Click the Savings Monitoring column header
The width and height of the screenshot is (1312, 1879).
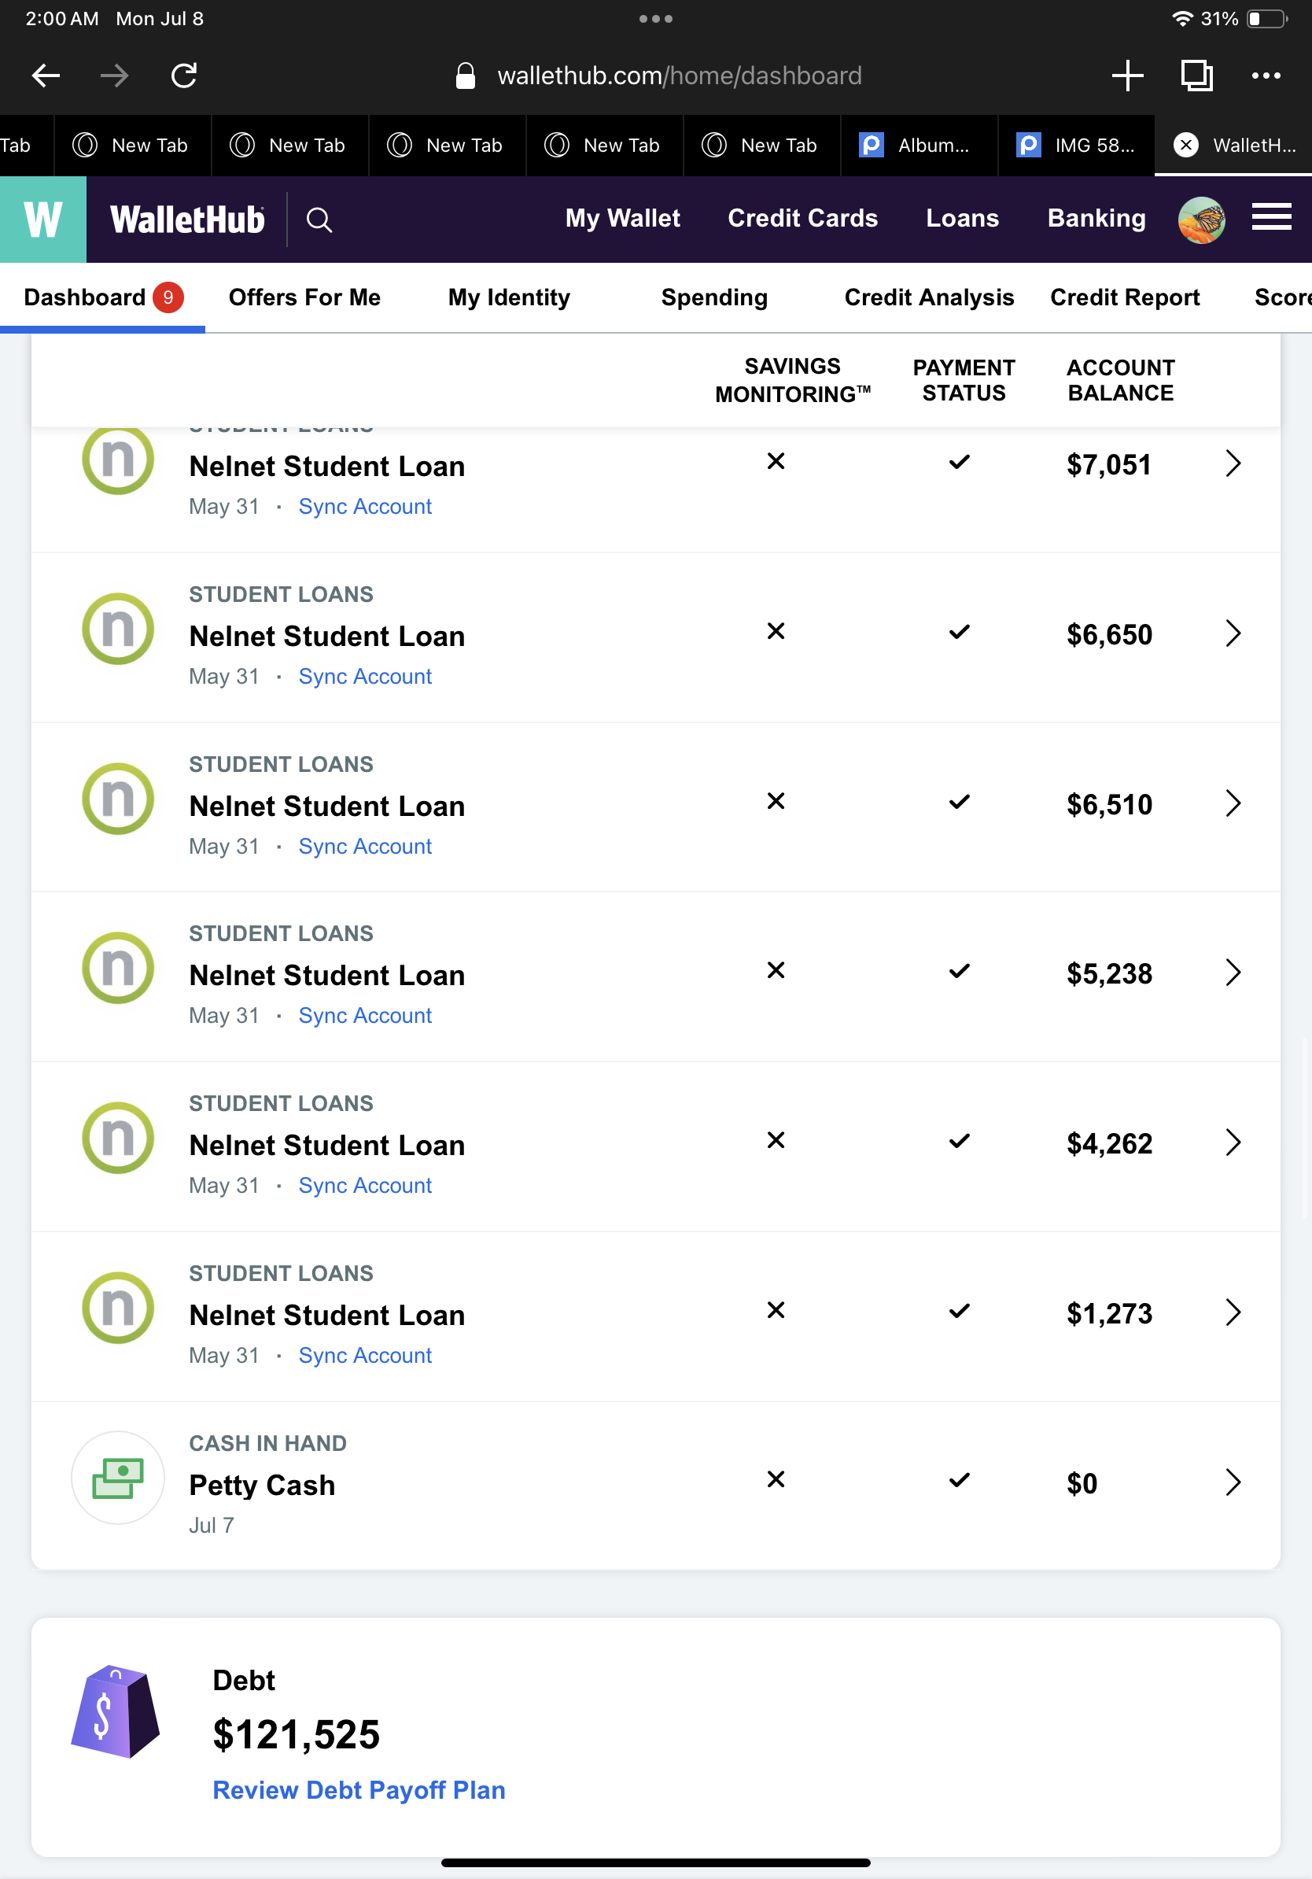tap(793, 380)
